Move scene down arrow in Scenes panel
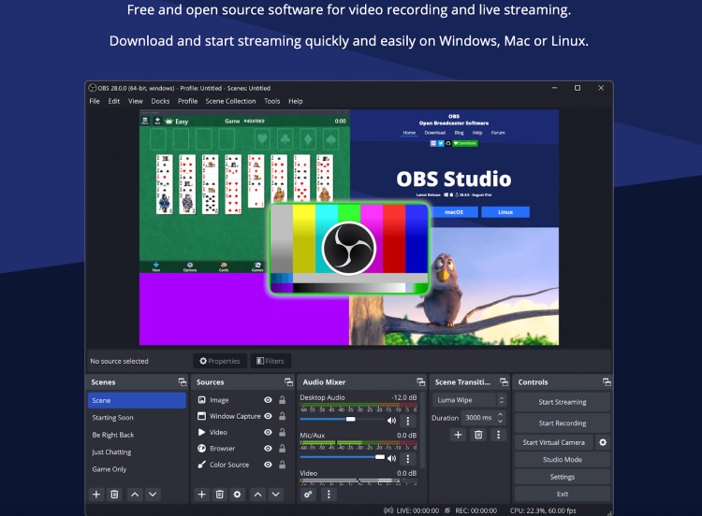The image size is (702, 516). coord(153,494)
